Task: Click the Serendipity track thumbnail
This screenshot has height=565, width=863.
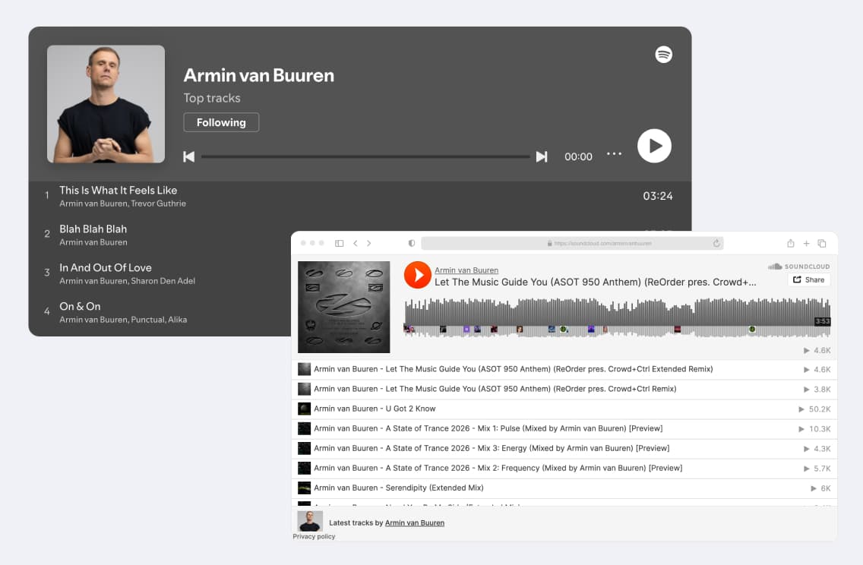Action: pos(305,488)
